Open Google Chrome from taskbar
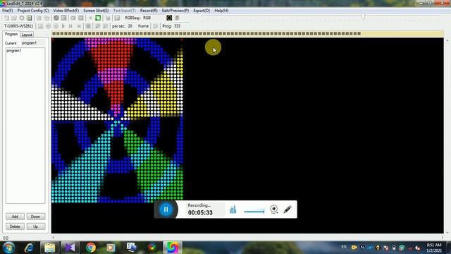The height and width of the screenshot is (254, 451). point(91,248)
